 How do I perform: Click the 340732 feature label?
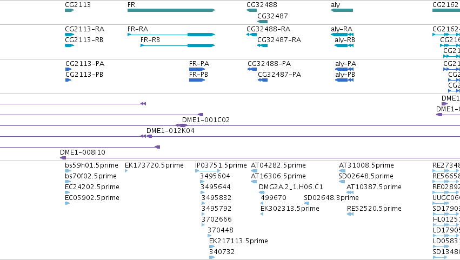(x=222, y=252)
